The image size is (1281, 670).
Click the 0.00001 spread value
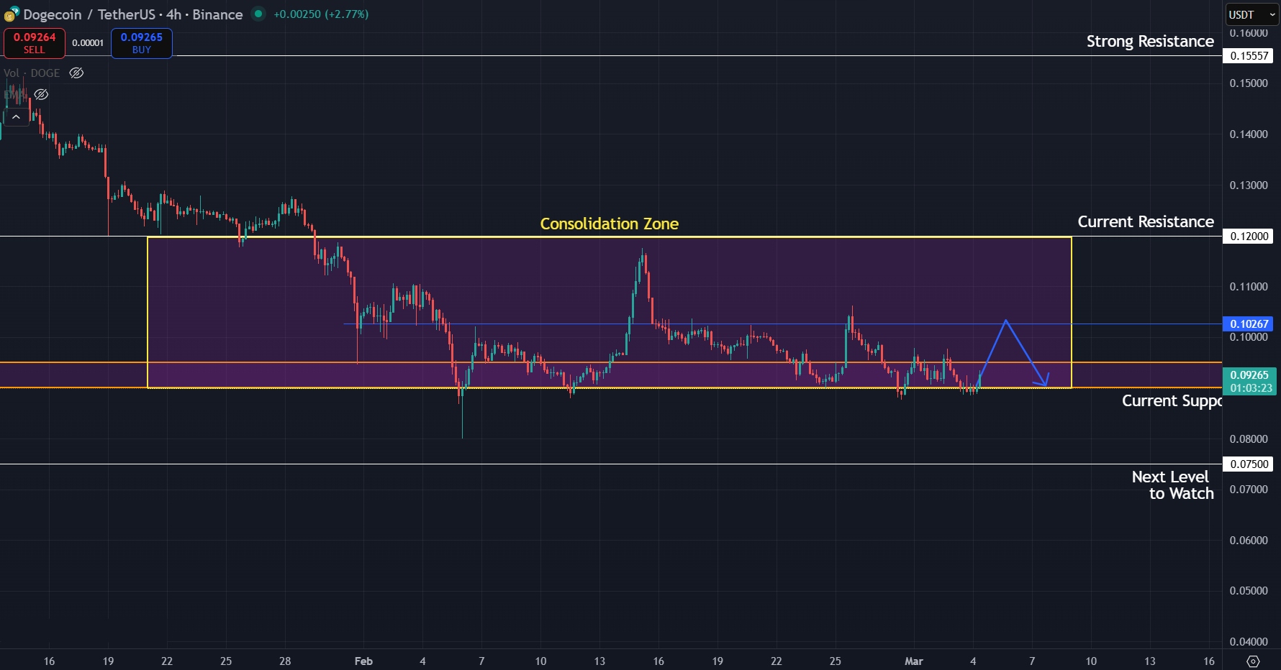(88, 43)
